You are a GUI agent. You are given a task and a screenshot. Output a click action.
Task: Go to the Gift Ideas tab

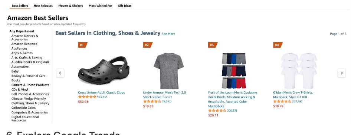click(x=124, y=6)
